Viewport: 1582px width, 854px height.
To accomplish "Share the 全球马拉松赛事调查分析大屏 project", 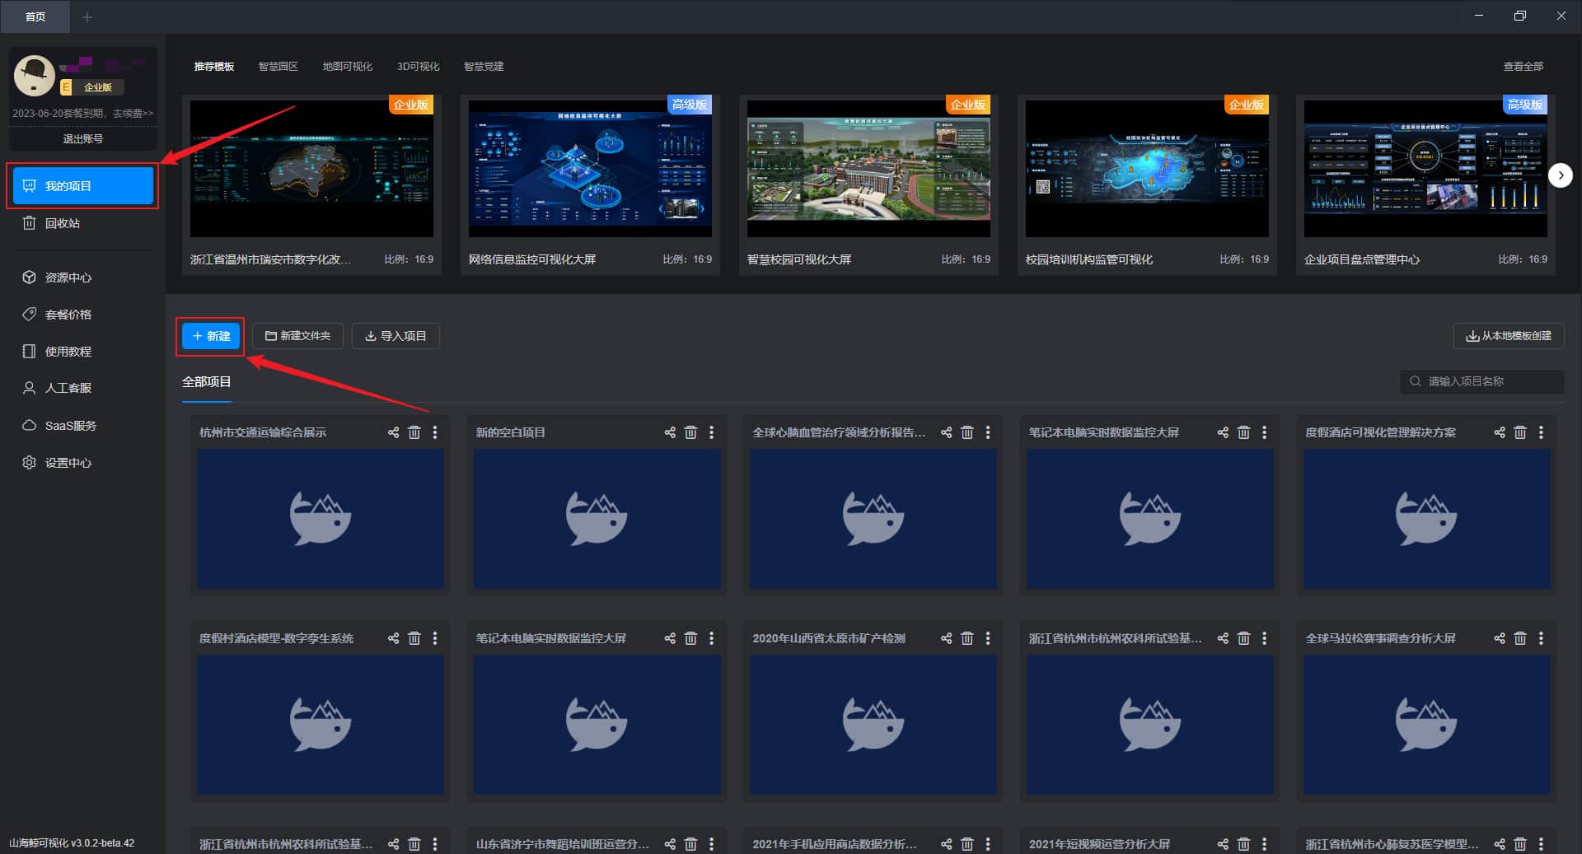I will click(1500, 638).
